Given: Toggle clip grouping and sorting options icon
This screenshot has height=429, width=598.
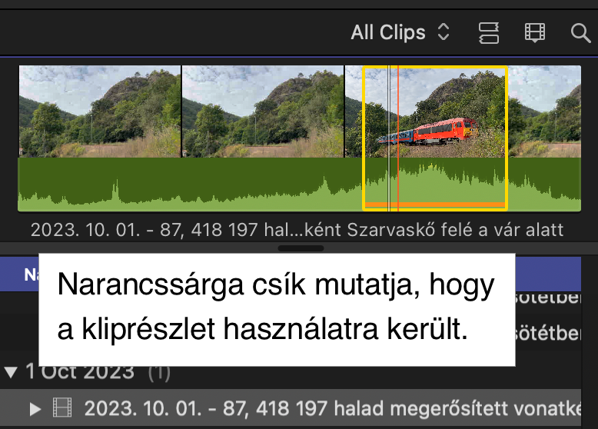Looking at the screenshot, I should tap(489, 33).
